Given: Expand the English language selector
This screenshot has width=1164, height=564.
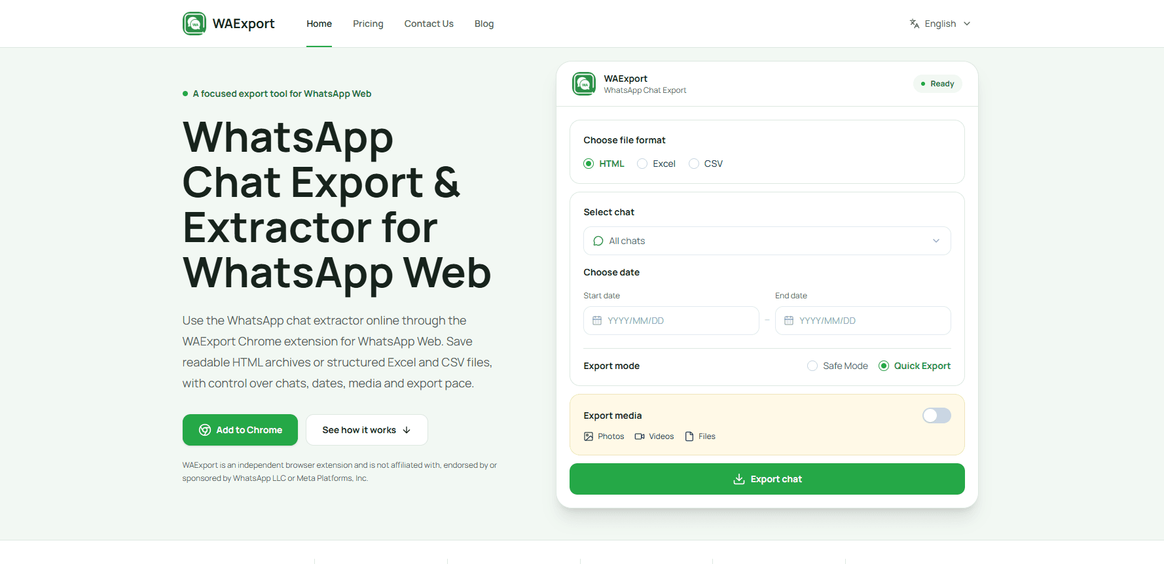Looking at the screenshot, I should pyautogui.click(x=940, y=24).
